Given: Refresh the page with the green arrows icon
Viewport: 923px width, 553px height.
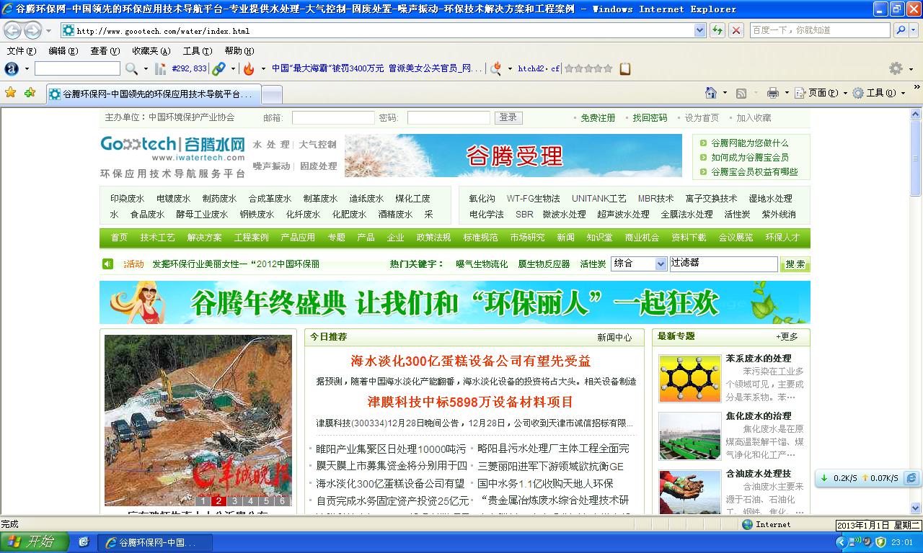Looking at the screenshot, I should tap(717, 30).
